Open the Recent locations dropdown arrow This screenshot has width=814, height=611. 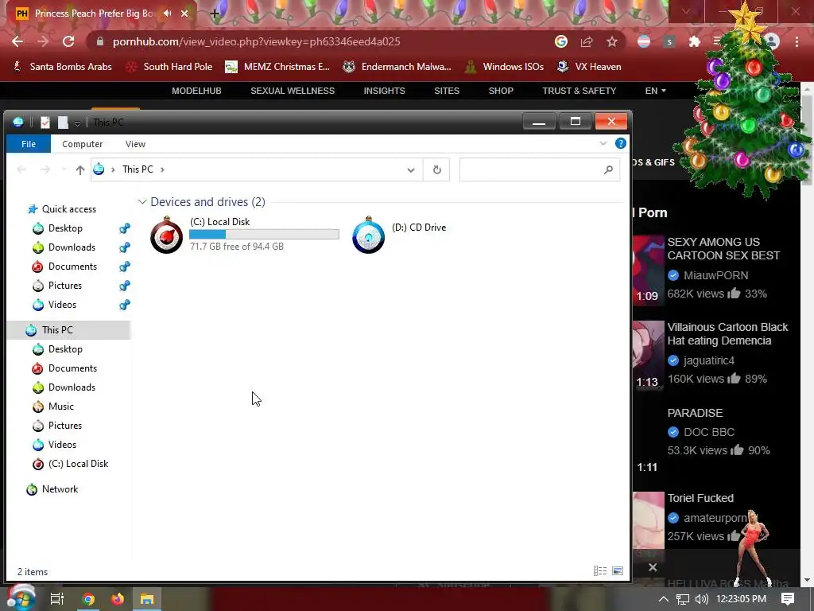(64, 169)
